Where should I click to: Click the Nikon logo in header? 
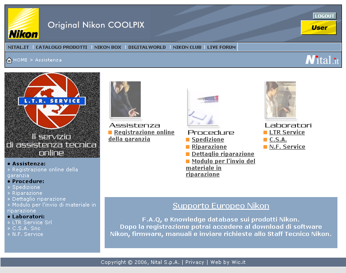pos(23,24)
